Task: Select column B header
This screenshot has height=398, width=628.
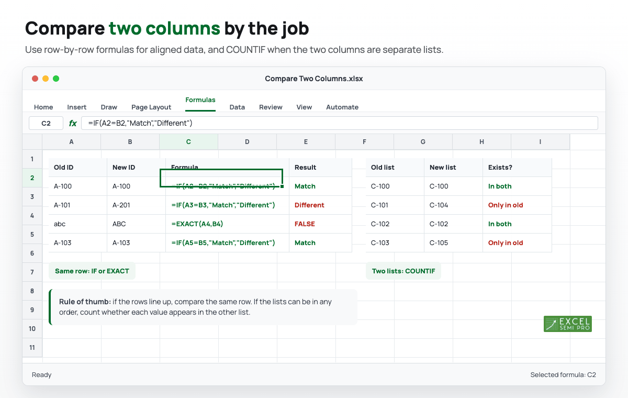Action: click(130, 142)
